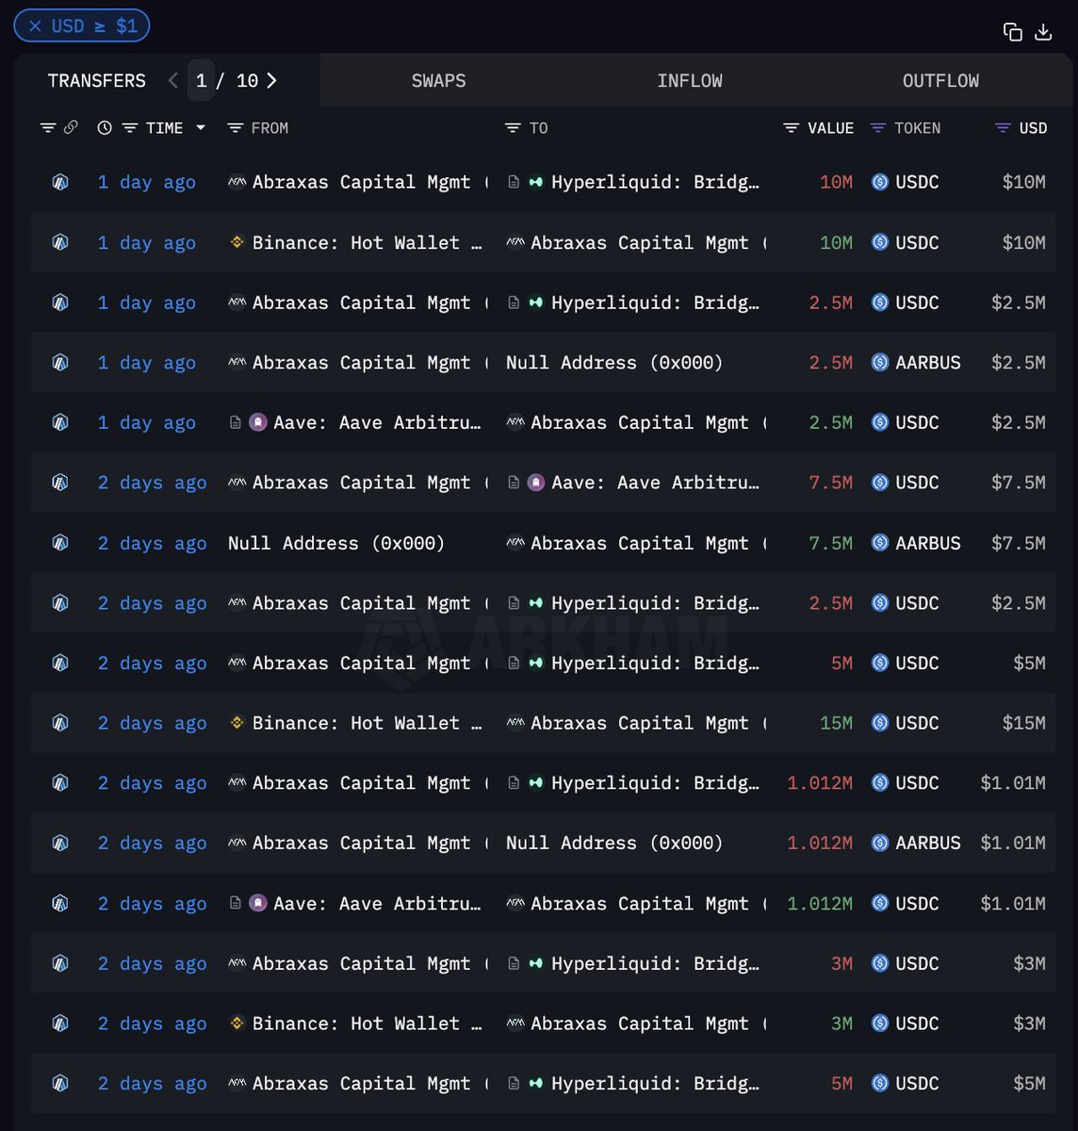Click the green 1.012M value
Screen dimensions: 1078x1131
820,903
